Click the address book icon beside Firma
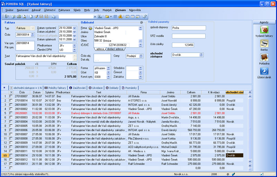277x177 pixels. [90, 28]
